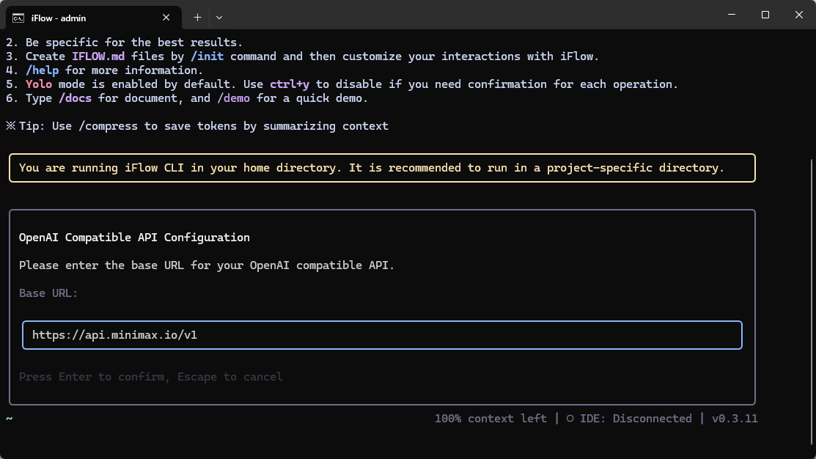The image size is (816, 459).
Task: Maximize the terminal window
Action: (765, 15)
